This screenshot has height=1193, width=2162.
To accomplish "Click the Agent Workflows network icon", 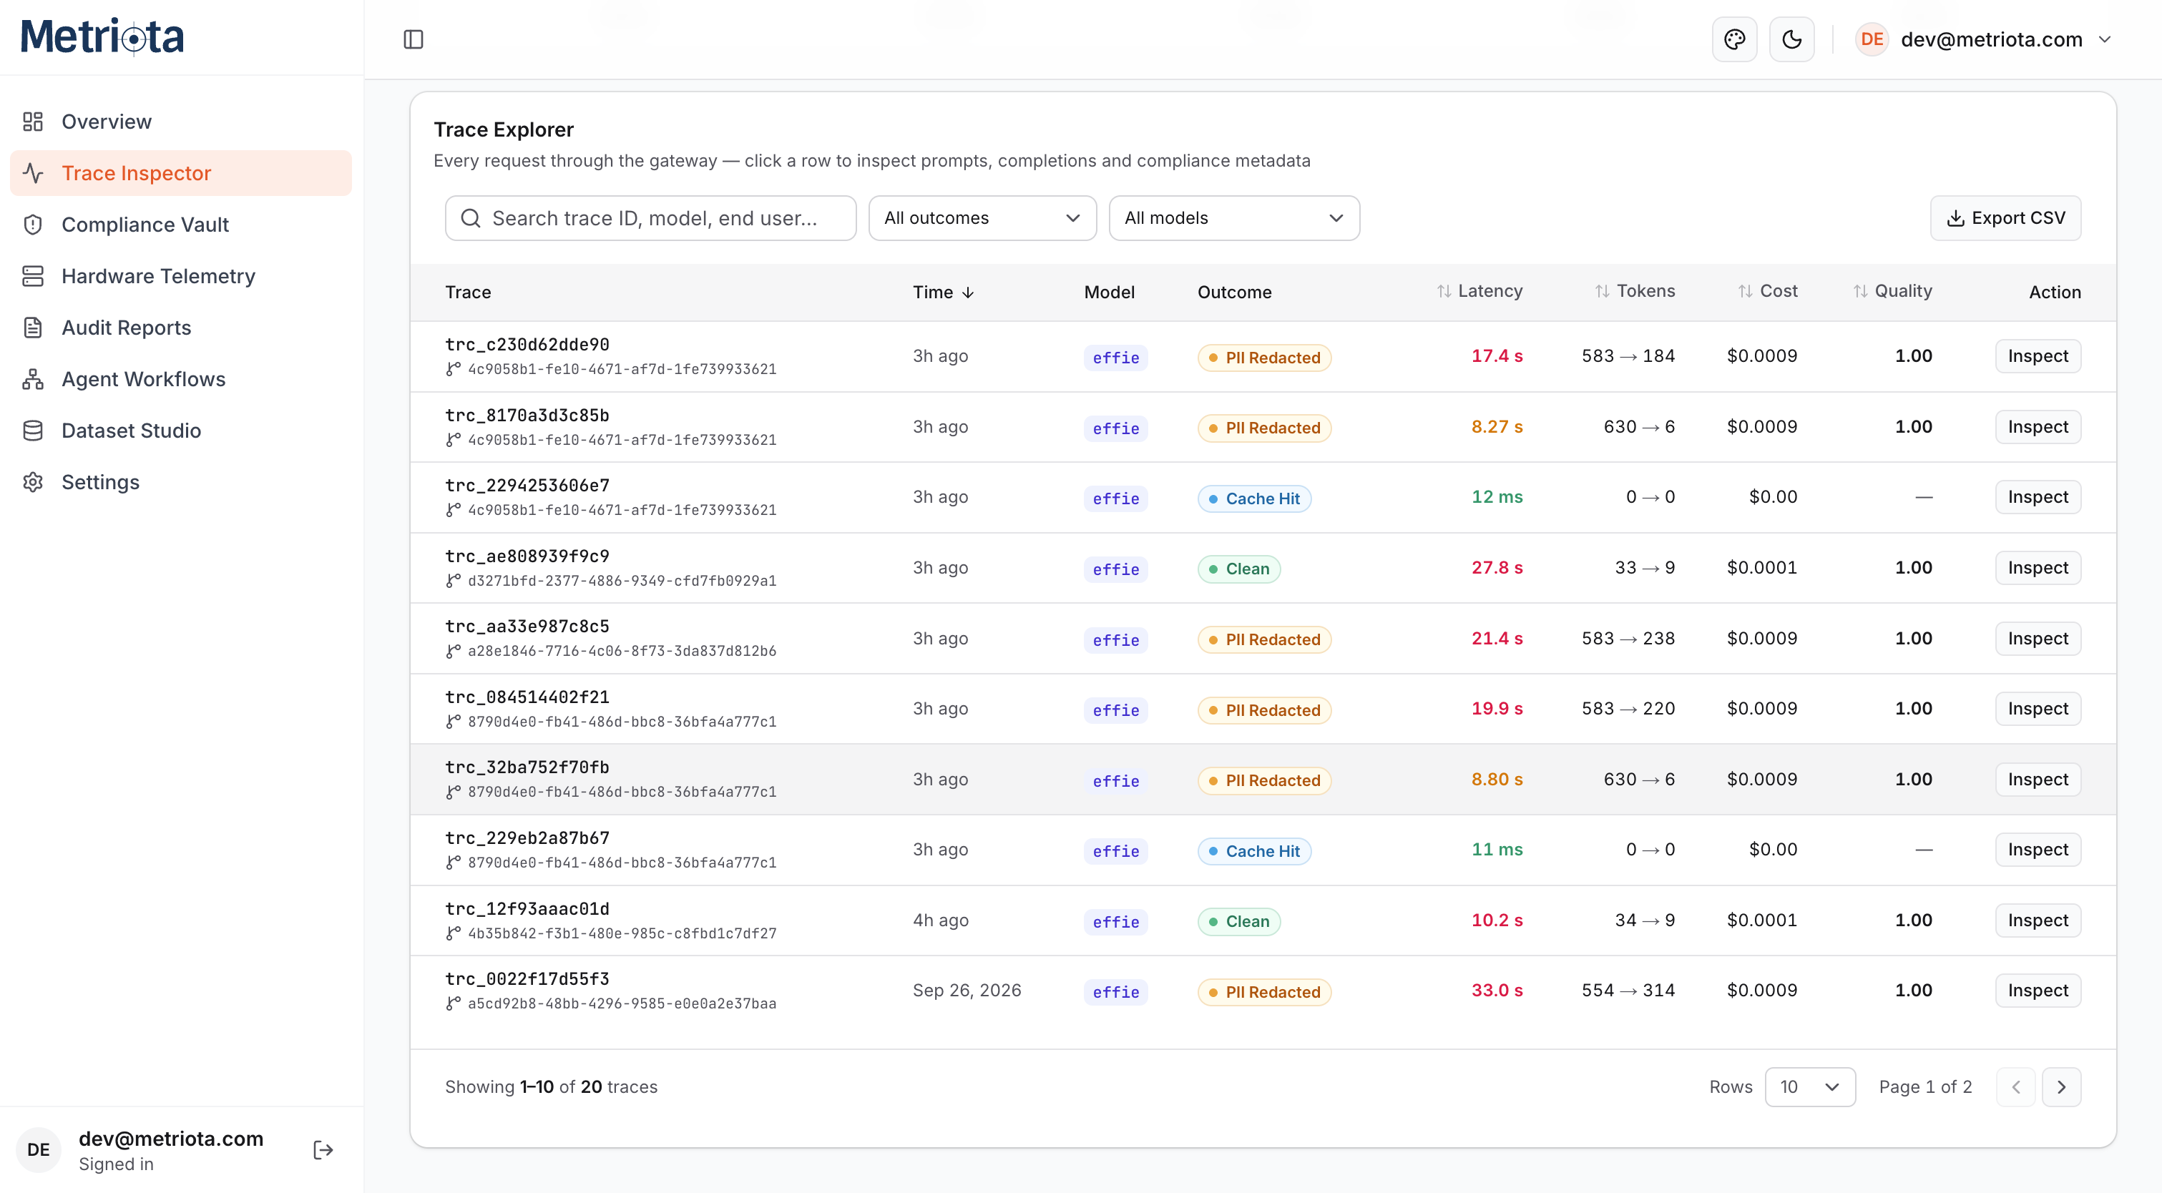I will coord(33,379).
